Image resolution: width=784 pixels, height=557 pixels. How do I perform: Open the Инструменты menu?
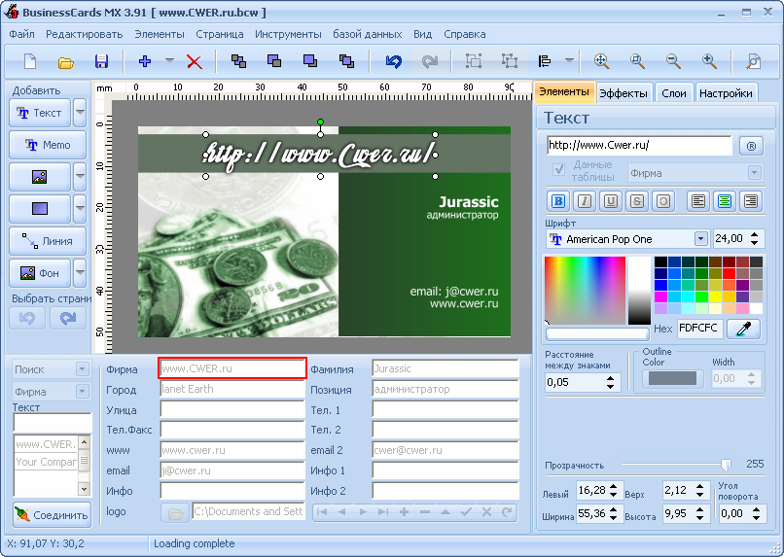coord(288,34)
